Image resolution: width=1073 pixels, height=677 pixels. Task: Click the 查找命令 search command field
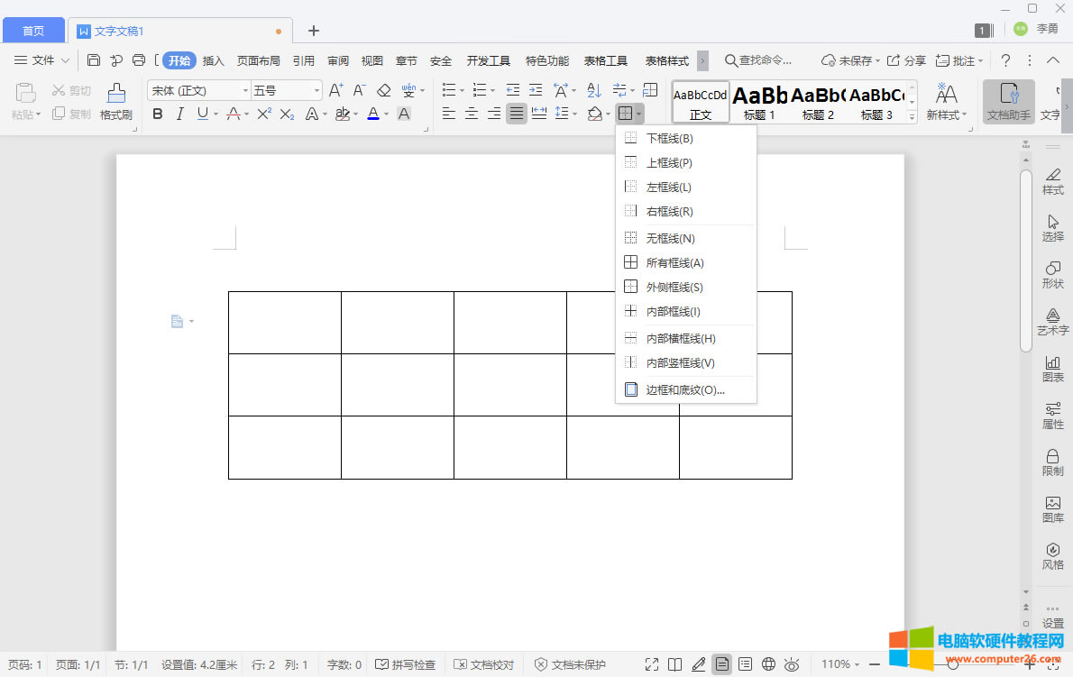[765, 60]
